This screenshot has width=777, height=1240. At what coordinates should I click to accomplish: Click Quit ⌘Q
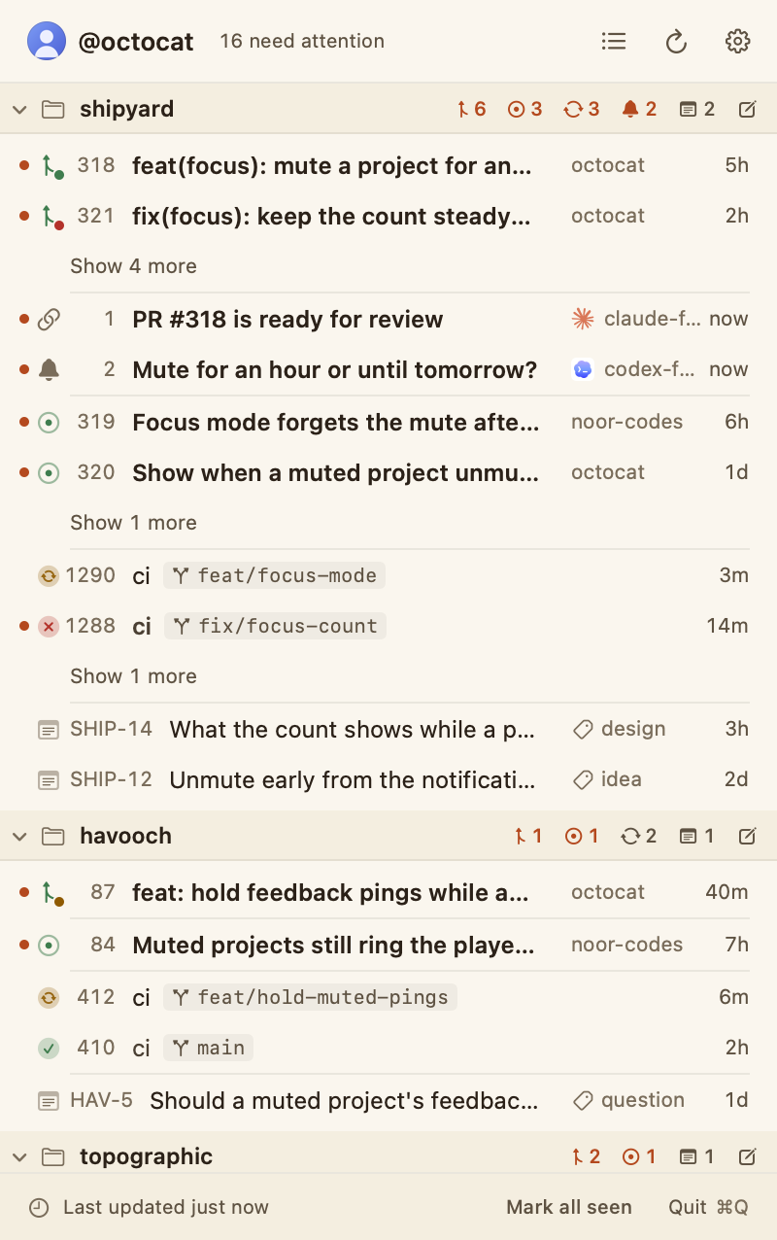coord(708,1207)
